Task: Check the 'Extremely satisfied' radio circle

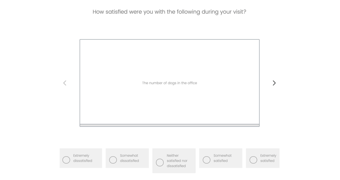Action: (253, 160)
